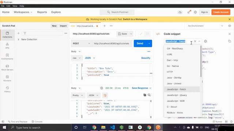This screenshot has width=234, height=131.
Task: Open the Runner
Action: [x=217, y=122]
